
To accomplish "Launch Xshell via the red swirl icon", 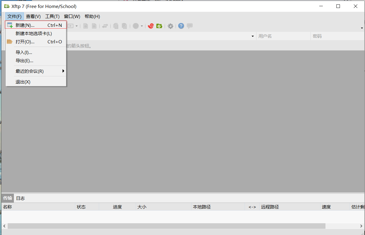I will tap(151, 26).
